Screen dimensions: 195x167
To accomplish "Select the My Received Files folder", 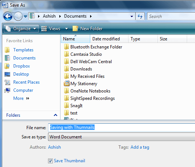I will click(87, 76).
